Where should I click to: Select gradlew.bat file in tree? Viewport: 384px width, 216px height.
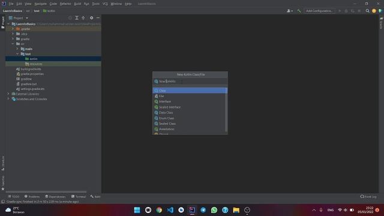pos(28,84)
